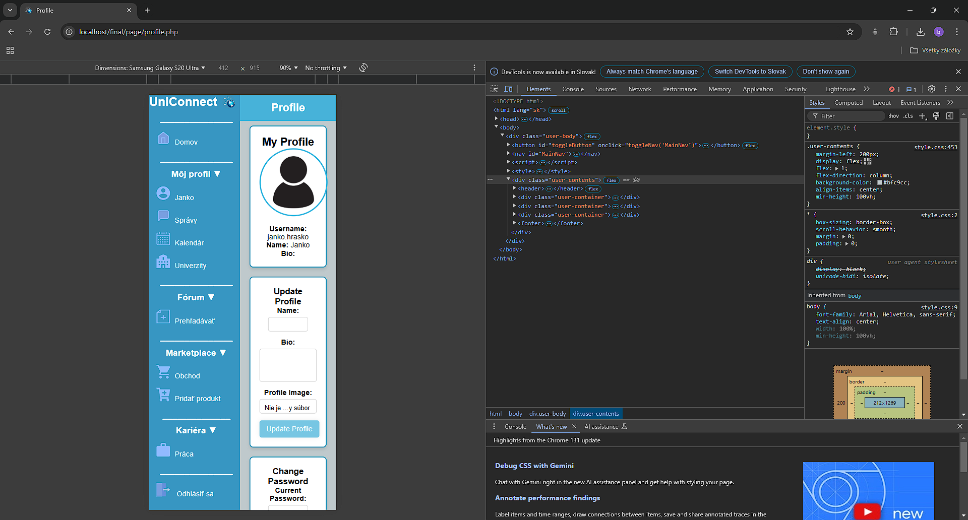Screen dimensions: 968x520
Task: Click the Janko user avatar icon
Action: 163,193
